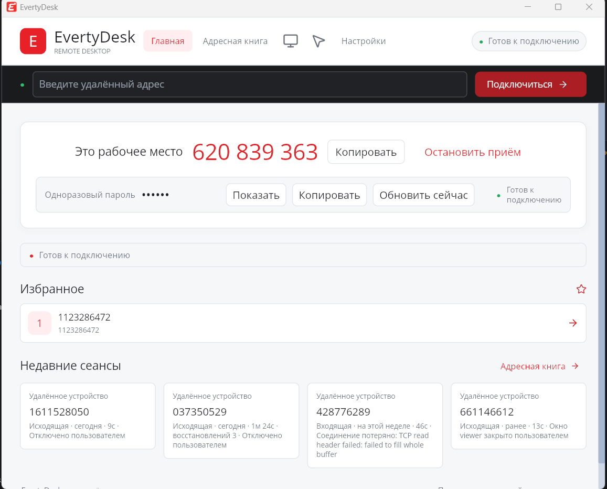607x489 pixels.
Task: Focus the Введите удалённый адрес field
Action: pos(250,84)
